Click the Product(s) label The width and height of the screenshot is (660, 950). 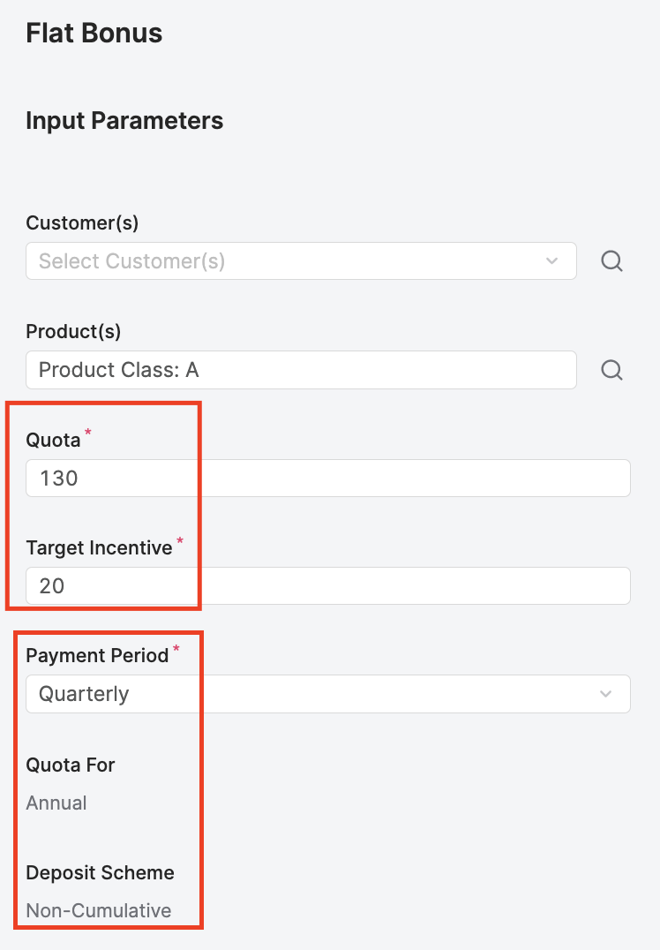[x=73, y=332]
